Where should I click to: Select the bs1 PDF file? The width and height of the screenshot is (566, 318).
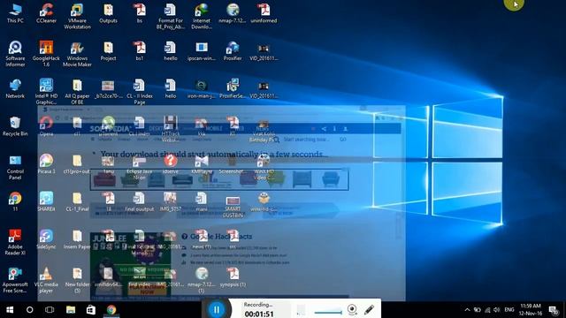[x=140, y=51]
